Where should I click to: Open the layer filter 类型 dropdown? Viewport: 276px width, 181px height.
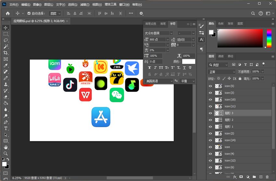point(218,65)
